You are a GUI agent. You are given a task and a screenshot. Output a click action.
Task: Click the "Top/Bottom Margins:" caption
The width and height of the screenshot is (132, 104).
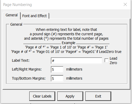[29, 78]
